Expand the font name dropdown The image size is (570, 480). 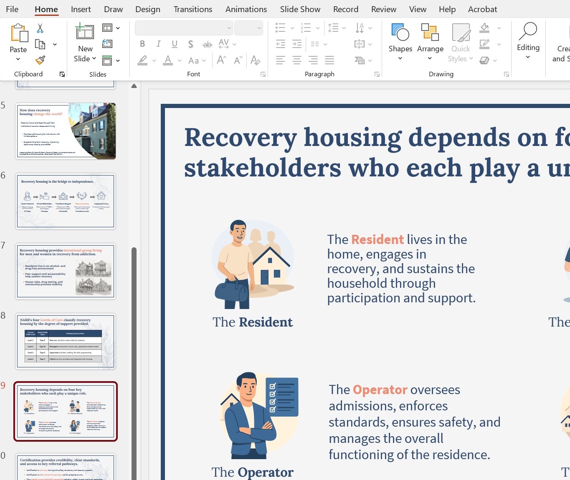229,28
